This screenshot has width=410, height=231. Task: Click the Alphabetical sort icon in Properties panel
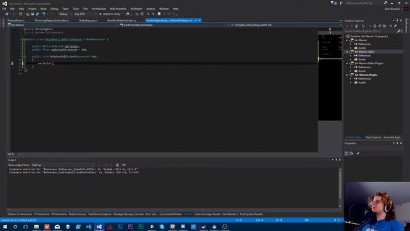tap(352, 153)
